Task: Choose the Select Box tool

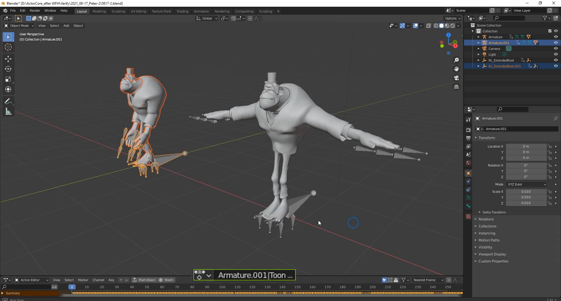Action: point(8,37)
